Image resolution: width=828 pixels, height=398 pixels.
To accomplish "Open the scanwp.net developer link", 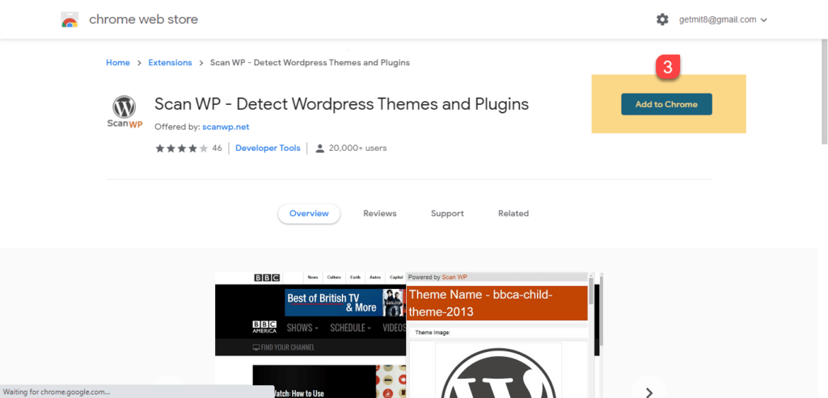I will (x=226, y=127).
